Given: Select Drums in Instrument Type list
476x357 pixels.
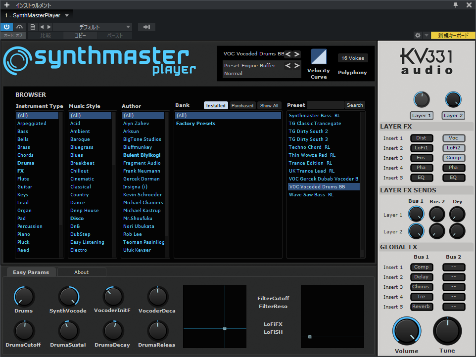Looking at the screenshot, I should [26, 163].
